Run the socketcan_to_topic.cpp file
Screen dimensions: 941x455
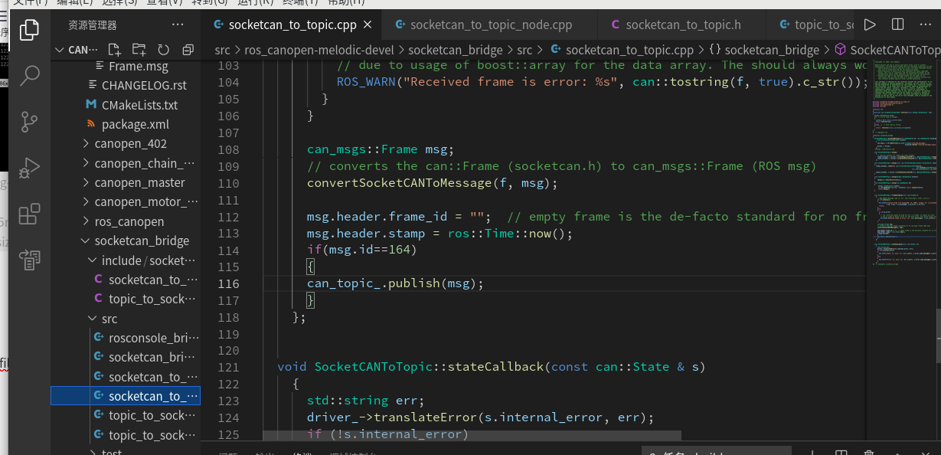(x=869, y=24)
